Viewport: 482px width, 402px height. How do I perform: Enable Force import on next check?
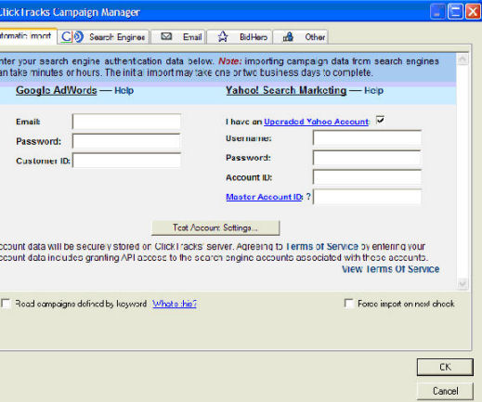pos(348,304)
